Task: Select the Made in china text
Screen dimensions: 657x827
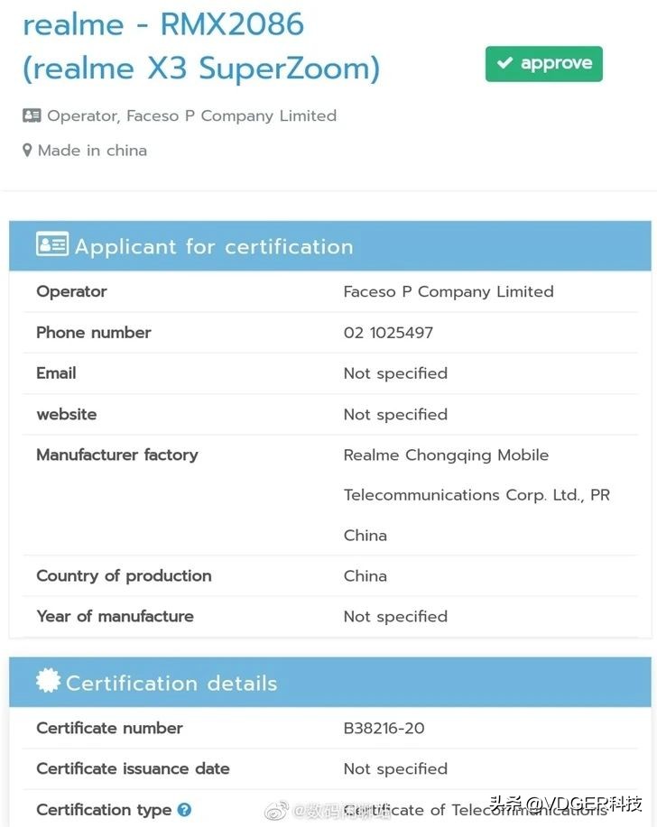Action: coord(92,151)
